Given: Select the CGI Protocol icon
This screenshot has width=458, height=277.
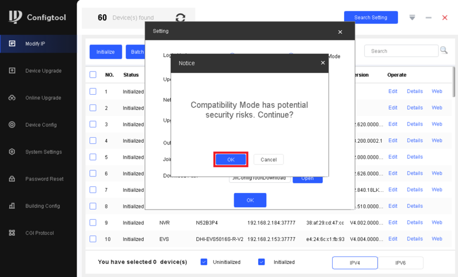Looking at the screenshot, I should tap(12, 232).
